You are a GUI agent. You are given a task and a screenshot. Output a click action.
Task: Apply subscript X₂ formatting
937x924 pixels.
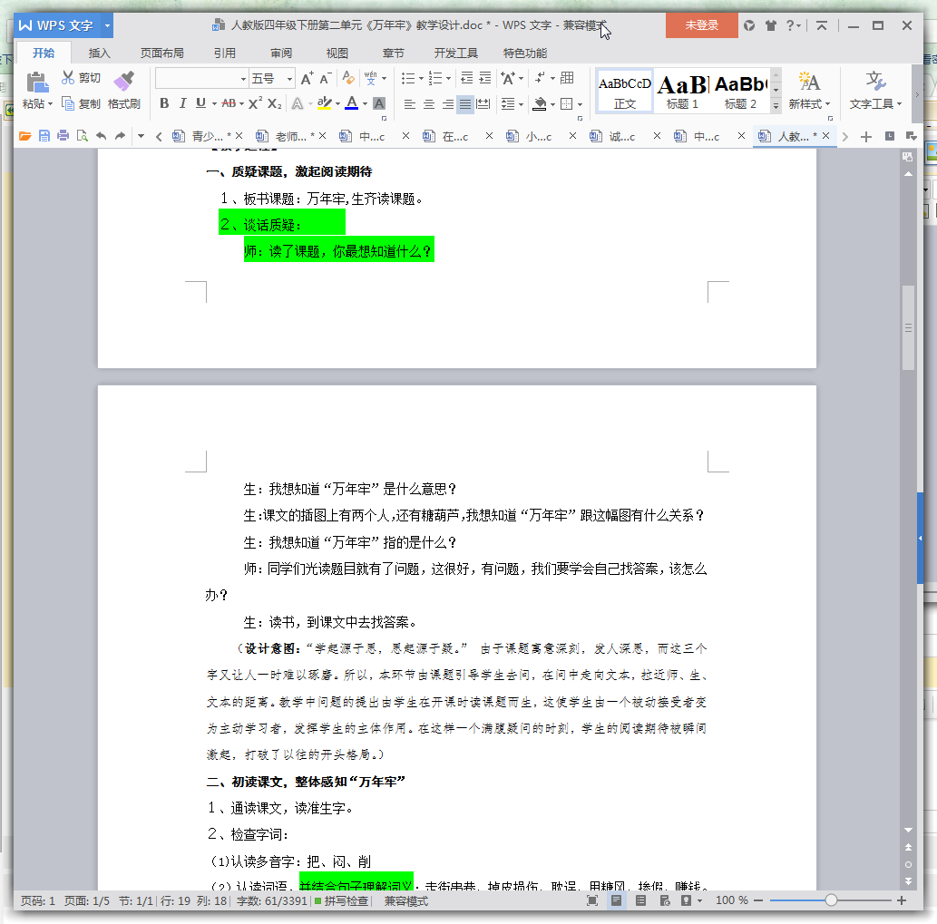[x=274, y=103]
